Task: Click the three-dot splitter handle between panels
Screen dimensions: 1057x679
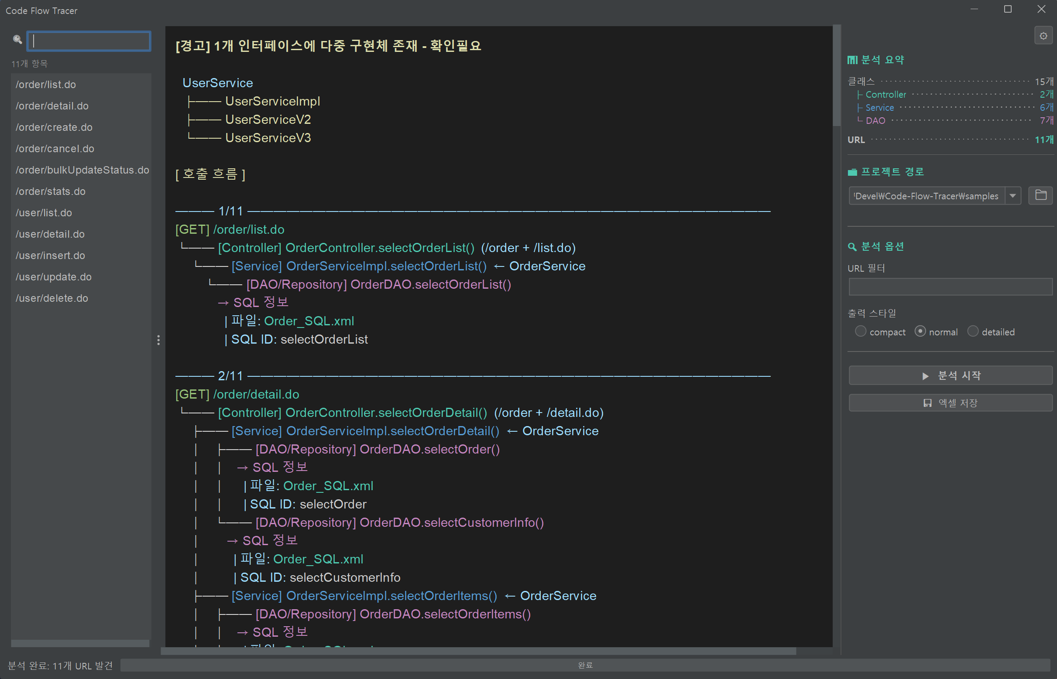Action: (158, 340)
